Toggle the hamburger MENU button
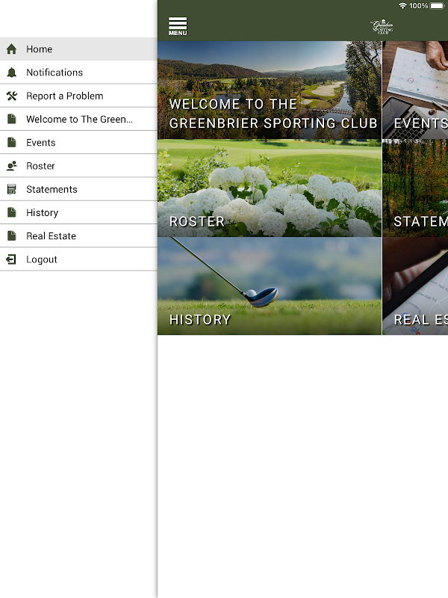 pos(178,26)
